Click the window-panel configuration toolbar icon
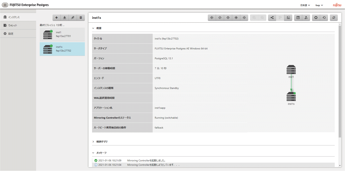 [x=298, y=18]
